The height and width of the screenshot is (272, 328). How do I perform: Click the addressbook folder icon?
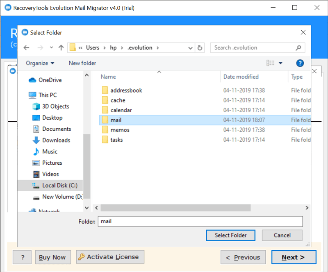pos(105,90)
